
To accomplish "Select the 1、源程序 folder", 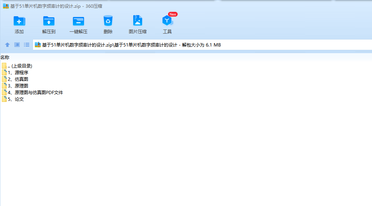I will coord(15,73).
